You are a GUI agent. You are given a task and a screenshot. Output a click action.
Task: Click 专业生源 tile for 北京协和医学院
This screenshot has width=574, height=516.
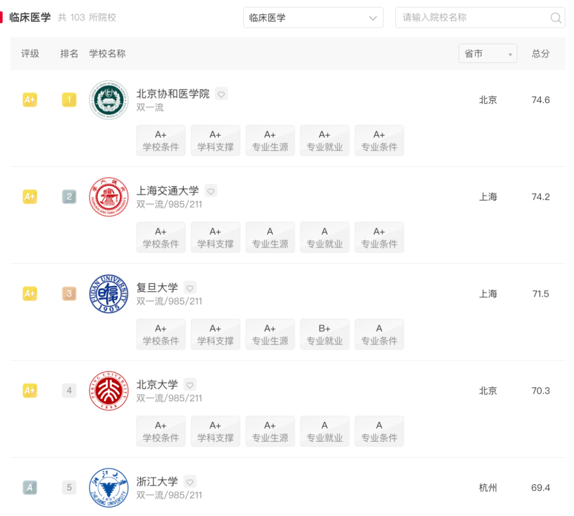click(270, 140)
